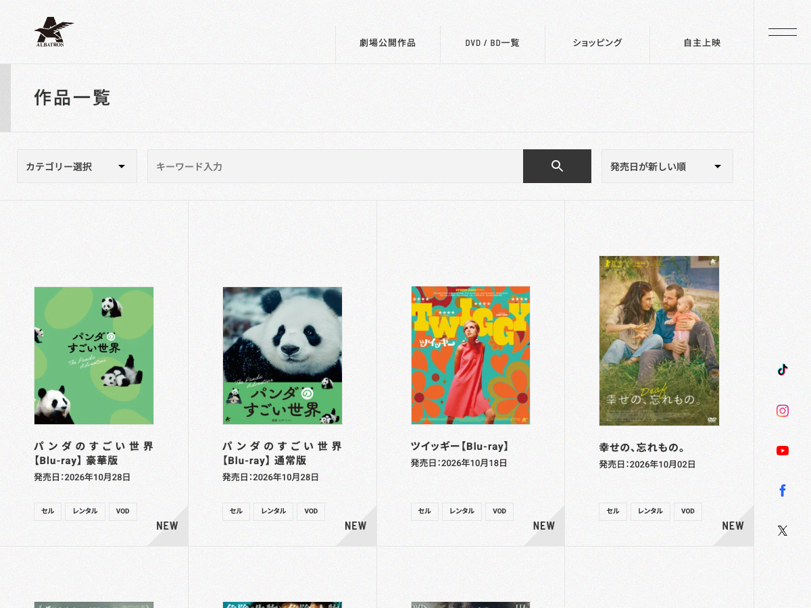Open the Facebook social icon
This screenshot has height=608, width=811.
pyautogui.click(x=783, y=490)
